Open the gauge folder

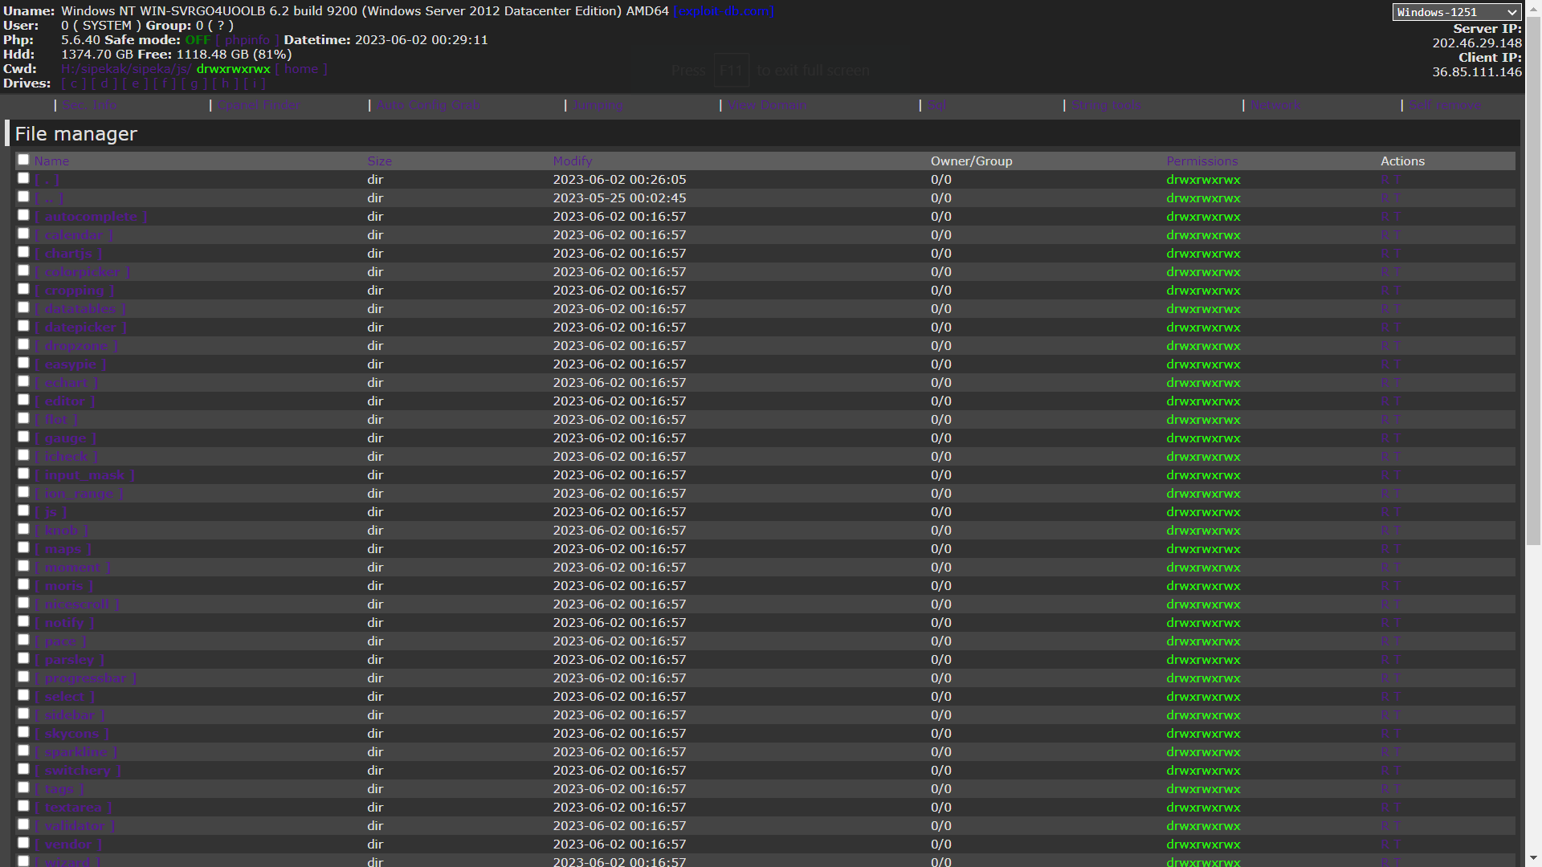[x=65, y=438]
